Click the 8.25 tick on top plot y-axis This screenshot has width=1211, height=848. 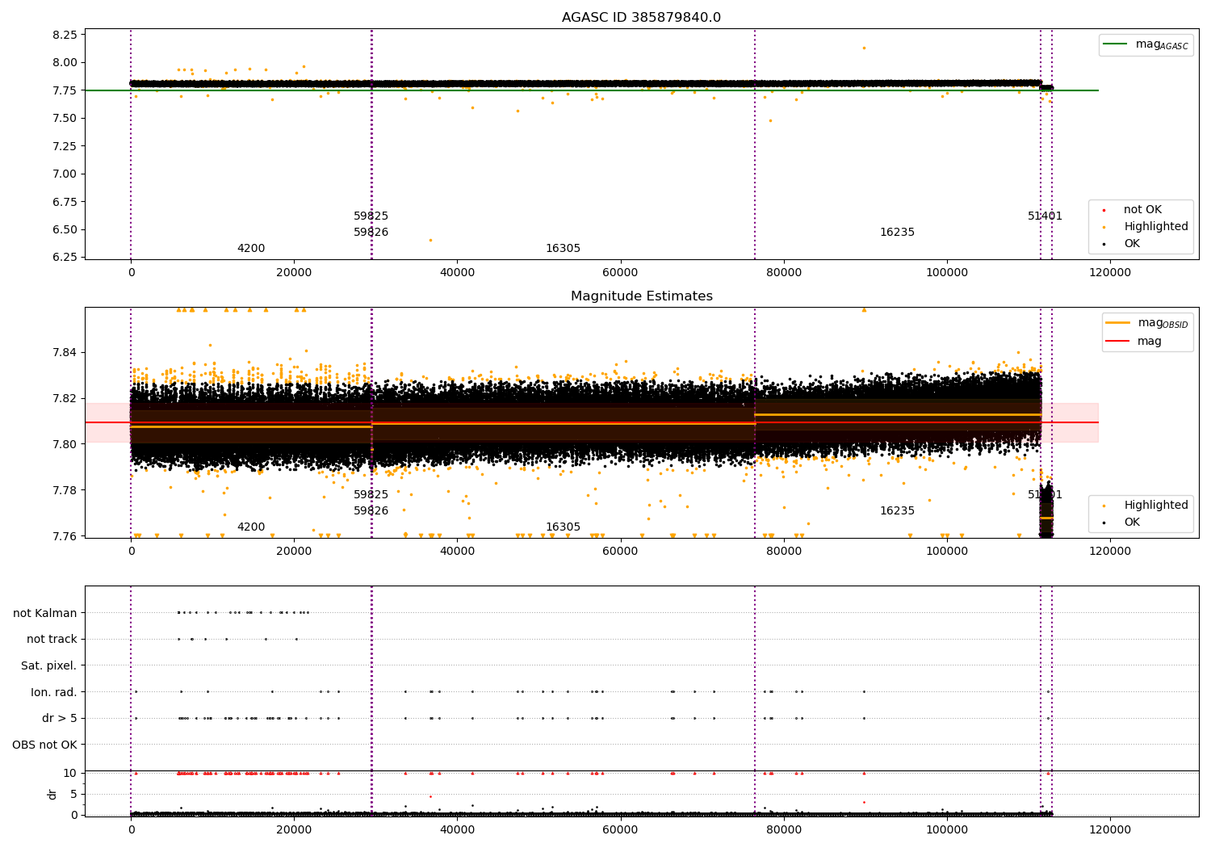(x=64, y=35)
